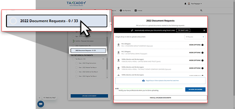Click the 'Hi. Need any help?' bubble
This screenshot has height=109, width=235.
click(50, 98)
